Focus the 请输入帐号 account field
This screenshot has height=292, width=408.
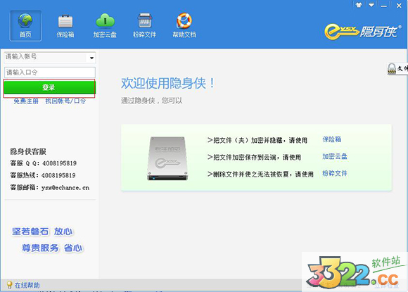pyautogui.click(x=46, y=57)
